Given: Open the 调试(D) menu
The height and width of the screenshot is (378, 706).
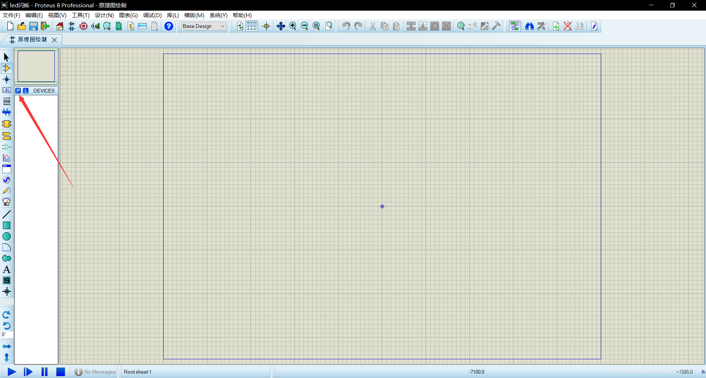Looking at the screenshot, I should click(x=152, y=15).
